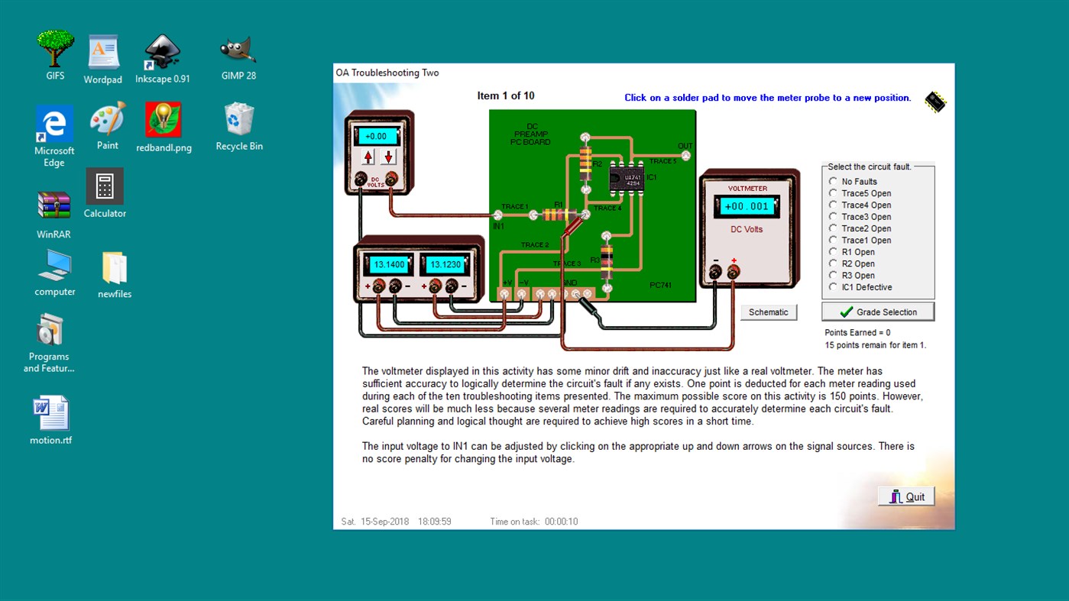Click the +V solder pad on the board
Screen dimensions: 1069x601
tap(504, 294)
